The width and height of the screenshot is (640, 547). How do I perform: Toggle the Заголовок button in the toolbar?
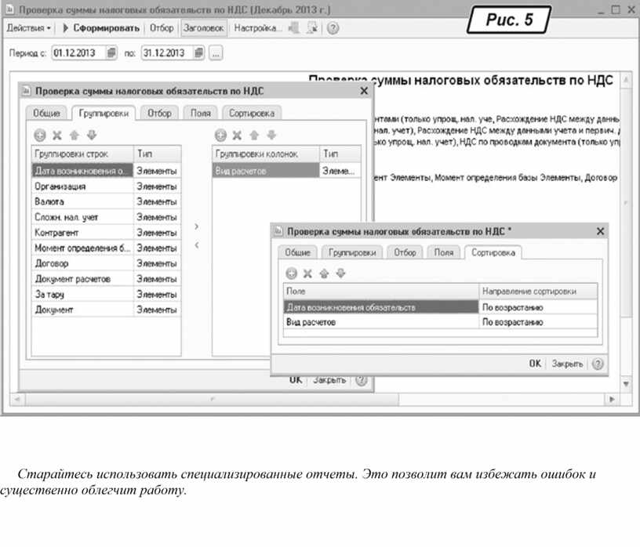click(203, 28)
